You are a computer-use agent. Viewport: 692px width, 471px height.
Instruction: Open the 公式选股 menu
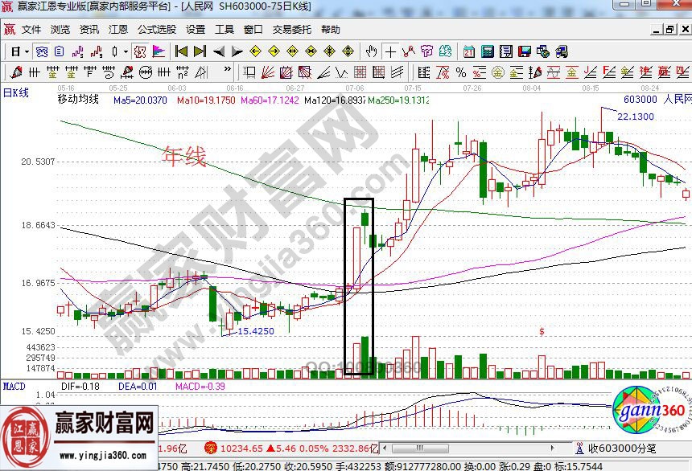point(157,30)
